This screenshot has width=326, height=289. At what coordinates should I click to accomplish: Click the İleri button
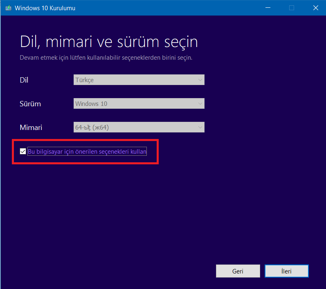tap(286, 271)
